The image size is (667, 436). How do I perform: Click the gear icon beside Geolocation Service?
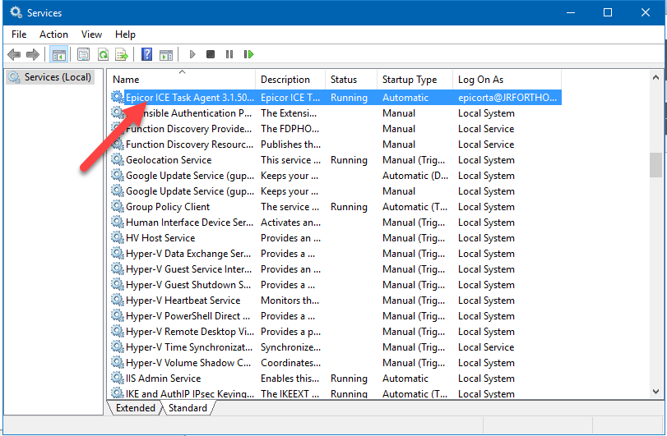[x=118, y=159]
